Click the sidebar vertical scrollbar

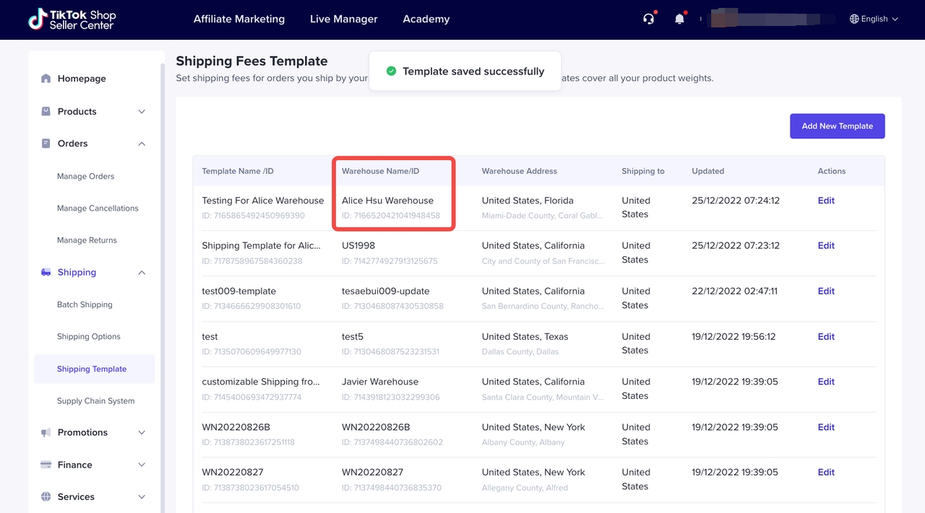[163, 289]
